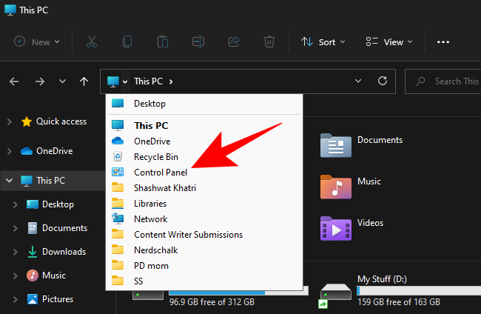Click the Search This PC field
This screenshot has height=314, width=481.
point(451,81)
